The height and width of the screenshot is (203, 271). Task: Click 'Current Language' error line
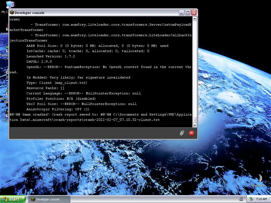point(84,93)
